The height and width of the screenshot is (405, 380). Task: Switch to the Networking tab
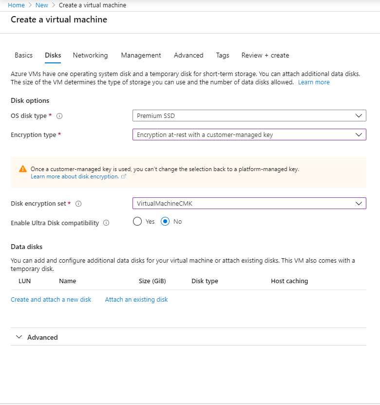click(x=90, y=55)
